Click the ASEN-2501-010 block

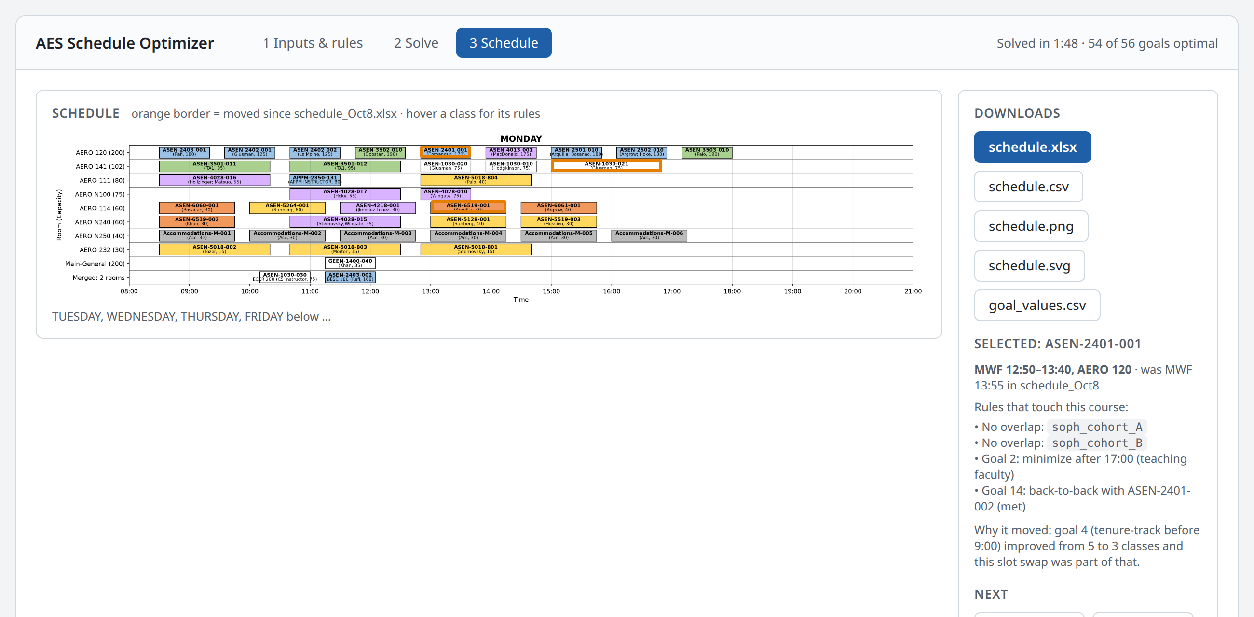pos(576,152)
